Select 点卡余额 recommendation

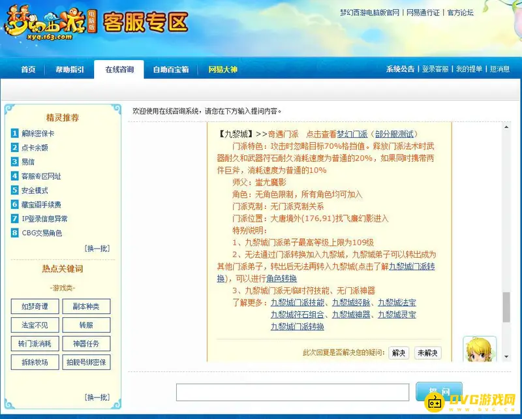pyautogui.click(x=35, y=147)
